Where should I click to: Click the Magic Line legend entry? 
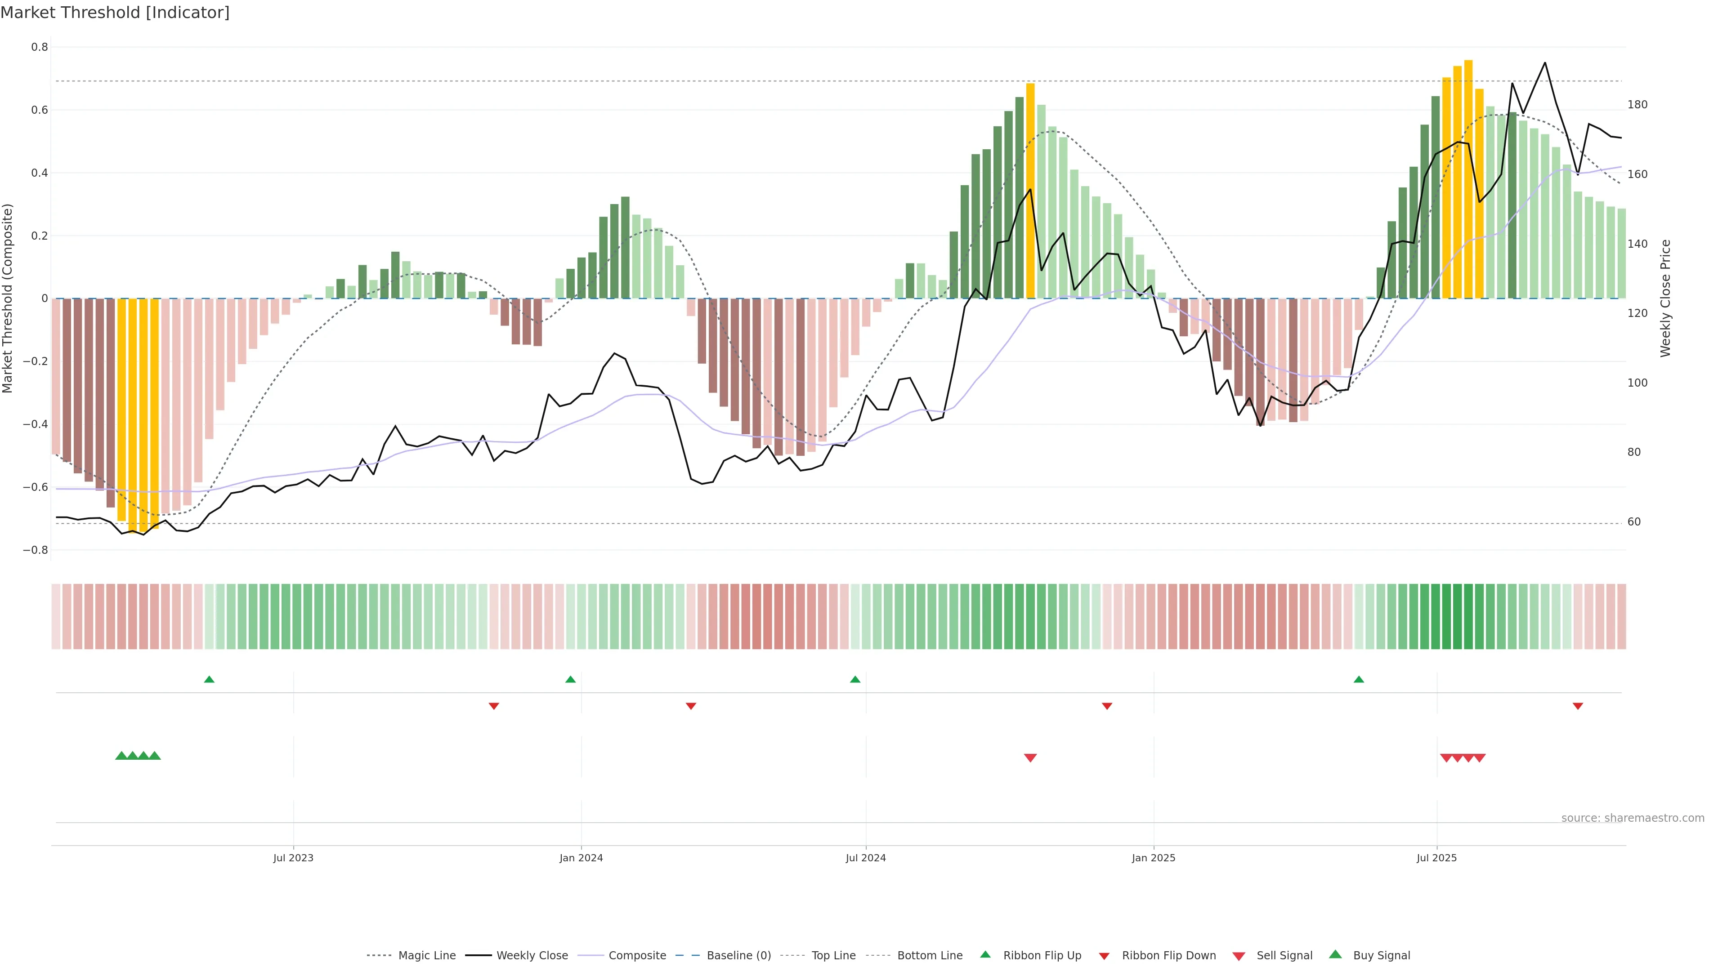point(426,955)
